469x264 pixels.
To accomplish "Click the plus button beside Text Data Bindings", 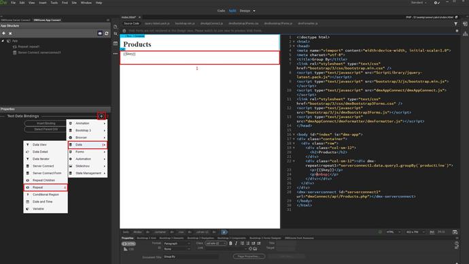I will click(x=101, y=116).
